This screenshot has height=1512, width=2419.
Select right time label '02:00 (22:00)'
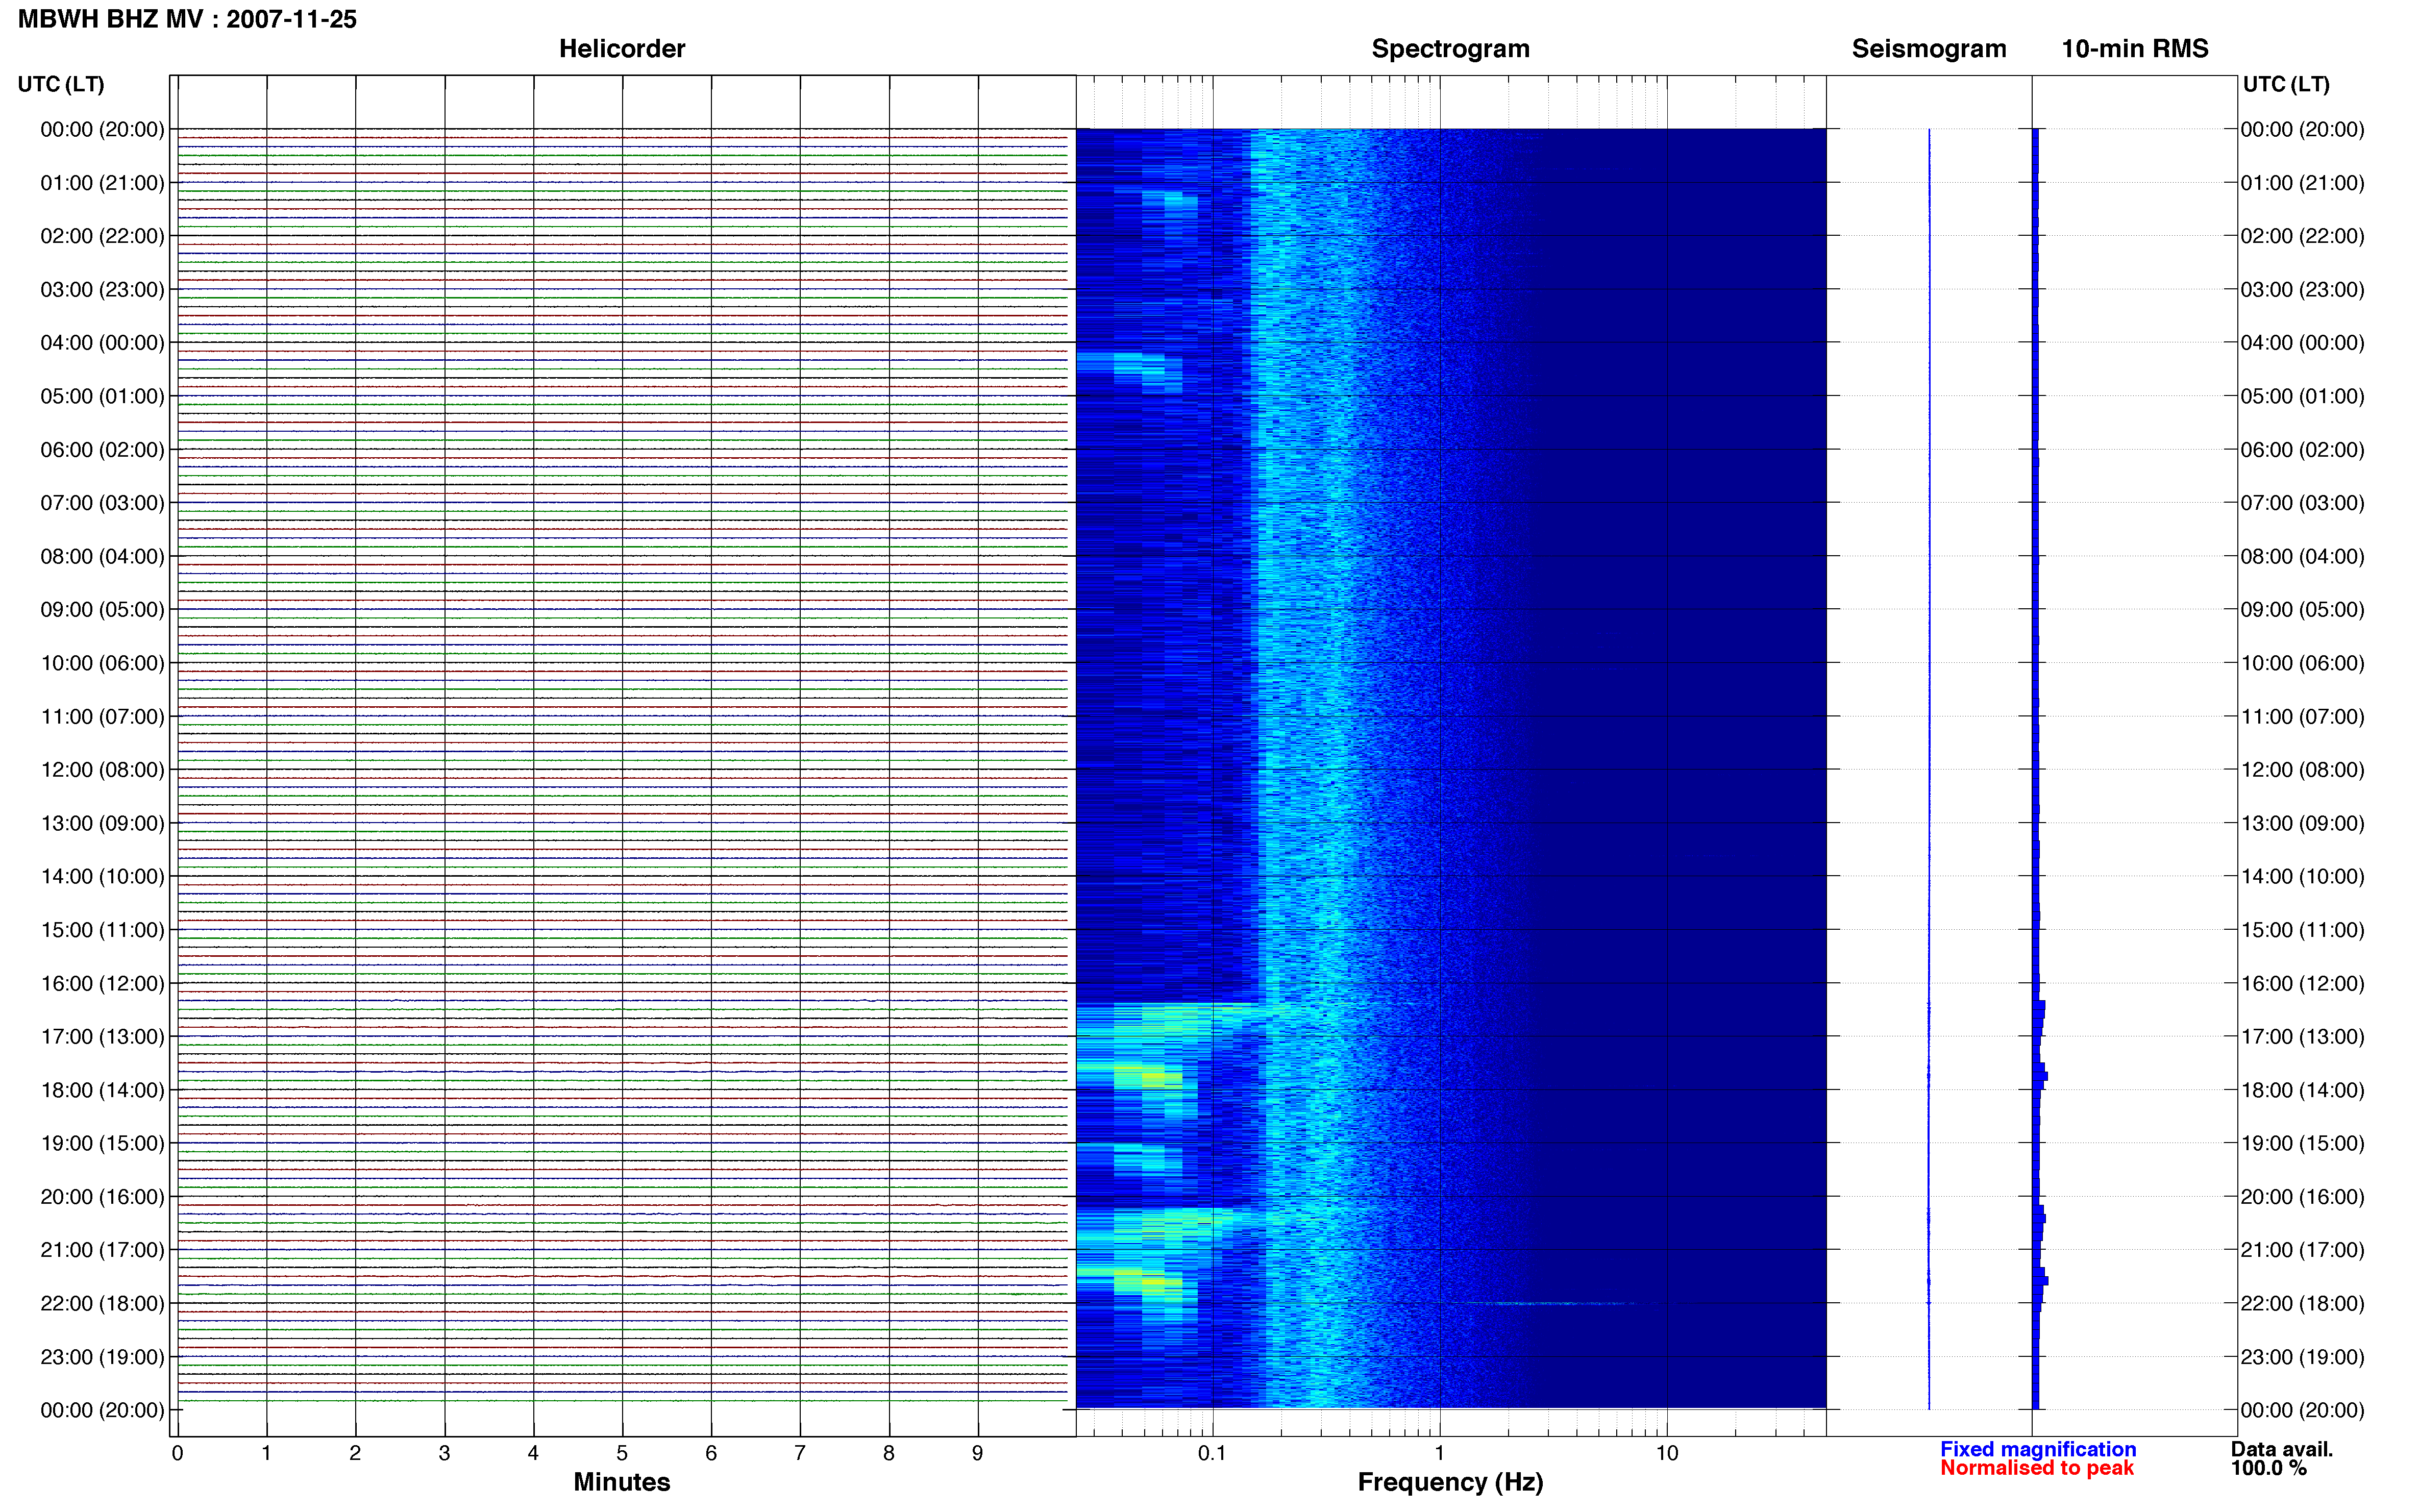(x=2302, y=236)
